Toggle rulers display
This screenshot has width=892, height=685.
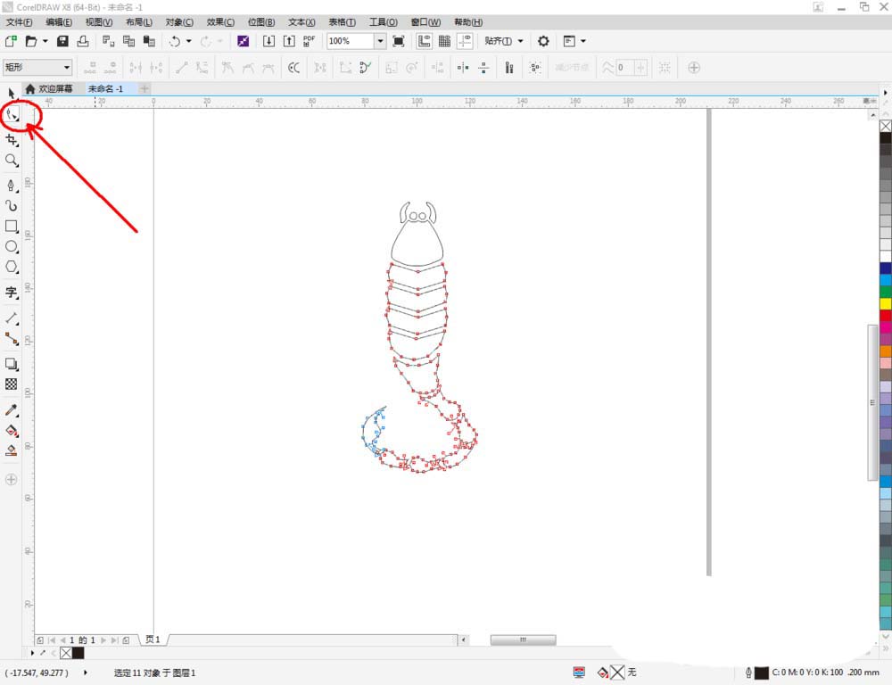coord(425,41)
